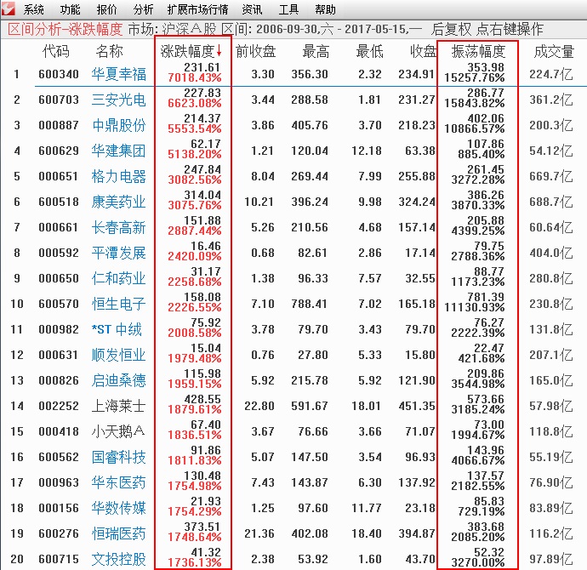The width and height of the screenshot is (587, 570).
Task: Open the 资讯 menu
Action: click(x=252, y=9)
